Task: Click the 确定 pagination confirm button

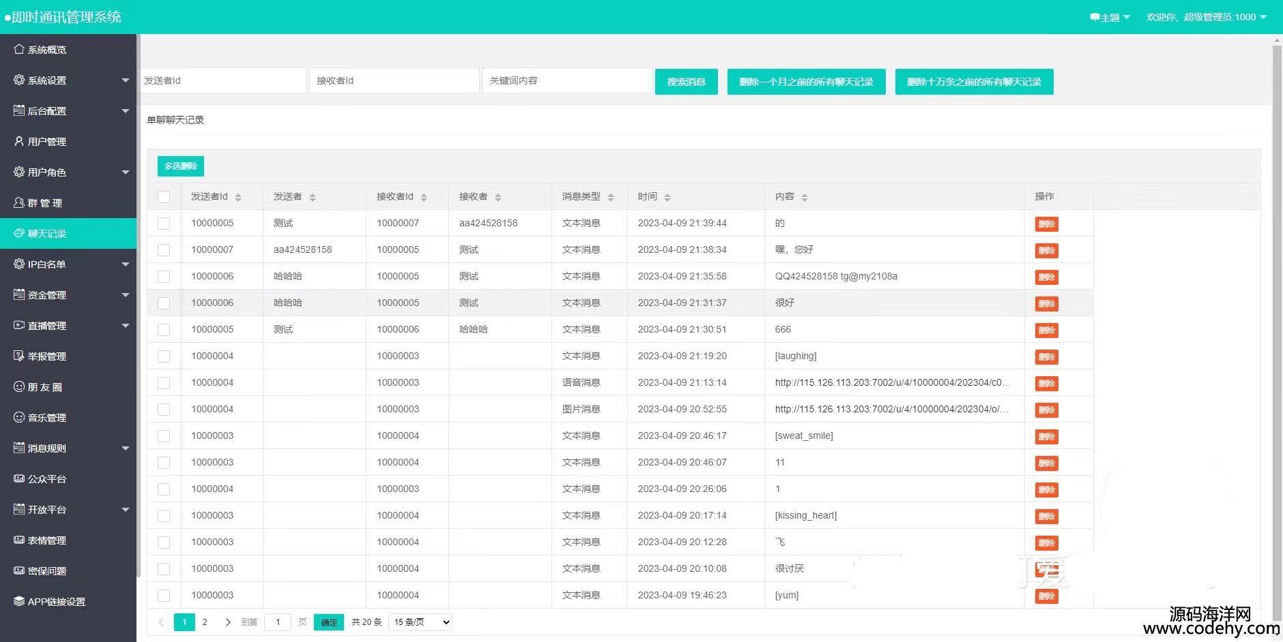Action: tap(329, 622)
